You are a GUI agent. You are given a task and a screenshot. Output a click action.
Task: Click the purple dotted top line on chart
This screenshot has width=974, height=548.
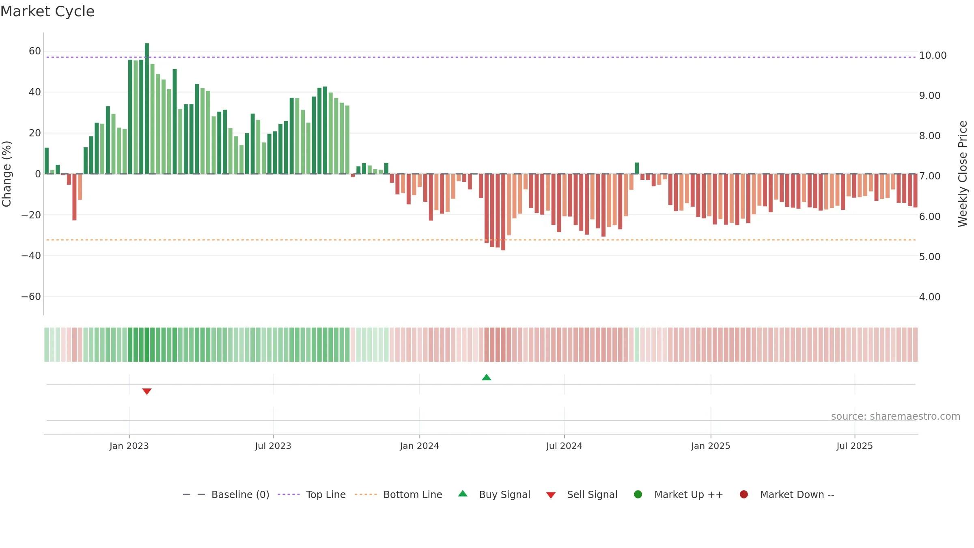pos(481,57)
